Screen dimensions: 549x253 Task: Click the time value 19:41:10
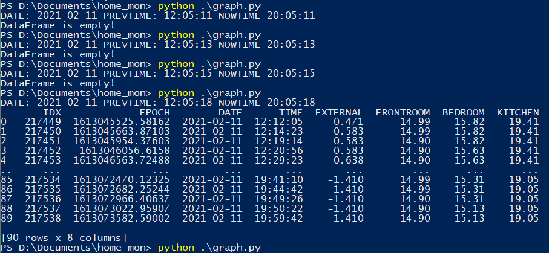tap(278, 178)
